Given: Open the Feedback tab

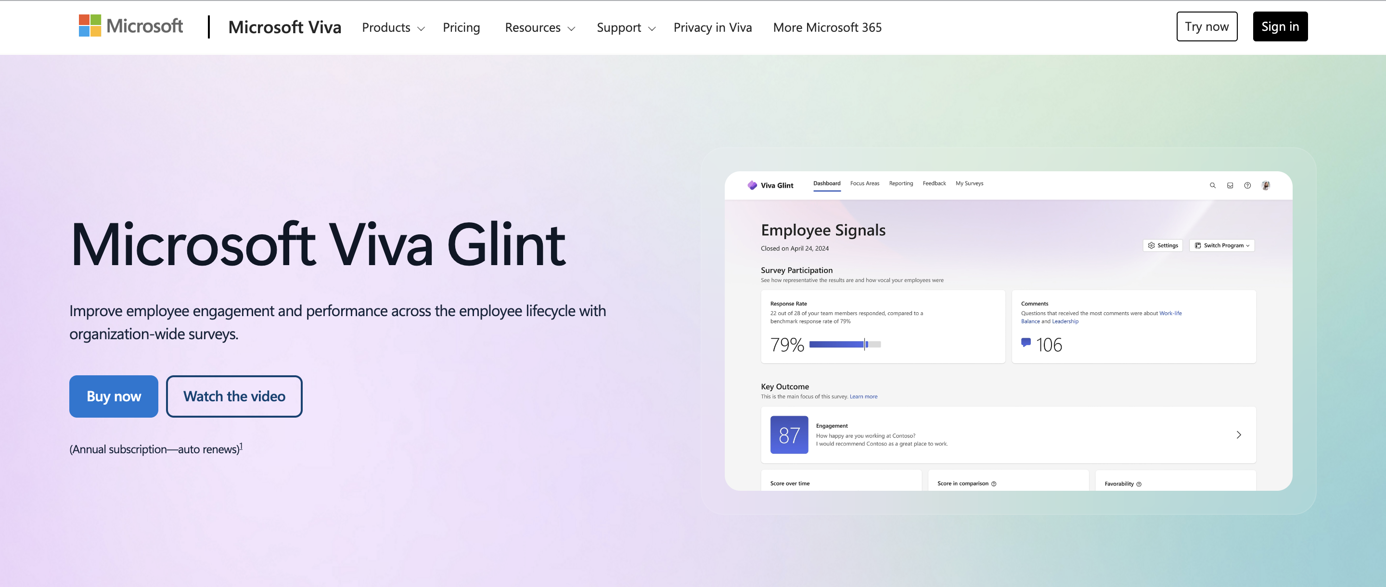Looking at the screenshot, I should (934, 183).
